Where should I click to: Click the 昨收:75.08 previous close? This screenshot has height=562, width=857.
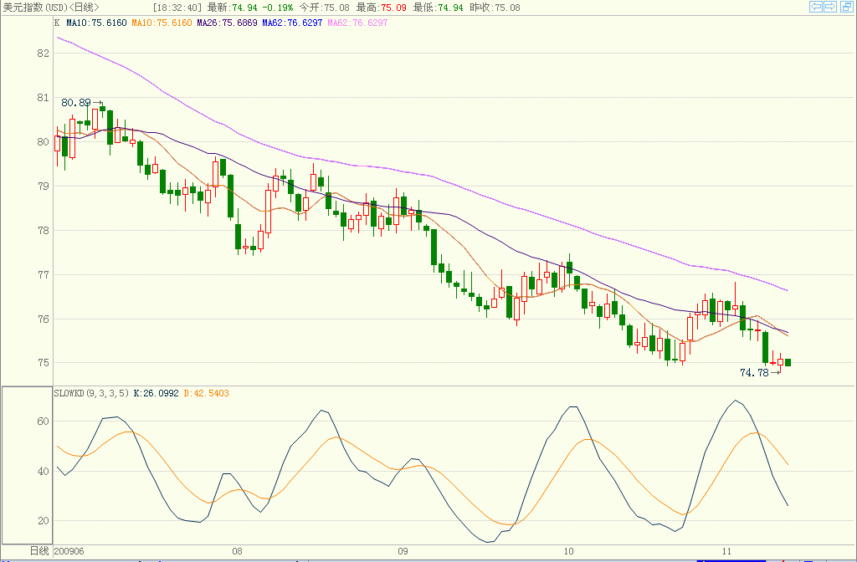(495, 8)
